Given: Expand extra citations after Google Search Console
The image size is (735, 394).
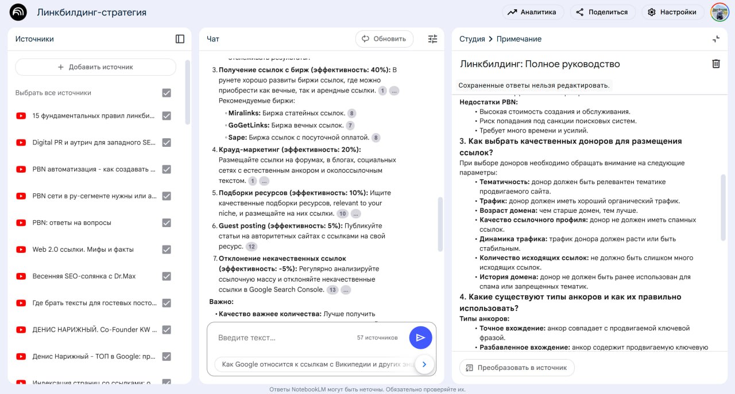Looking at the screenshot, I should pyautogui.click(x=345, y=290).
